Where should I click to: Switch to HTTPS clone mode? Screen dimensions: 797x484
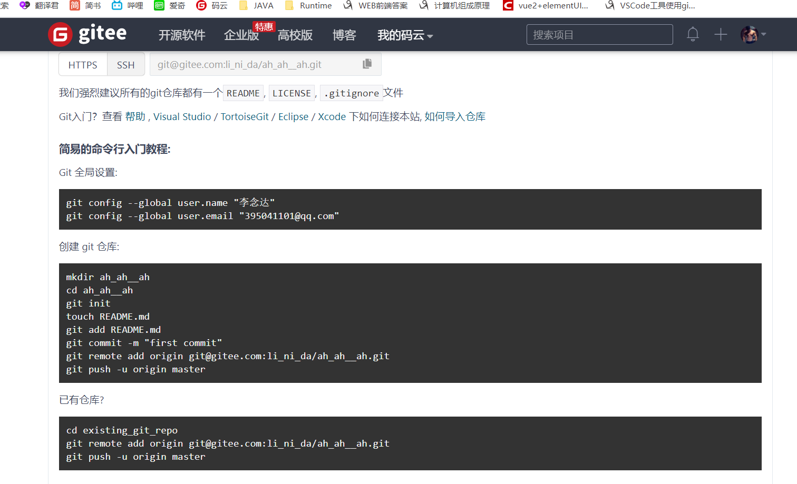[82, 64]
